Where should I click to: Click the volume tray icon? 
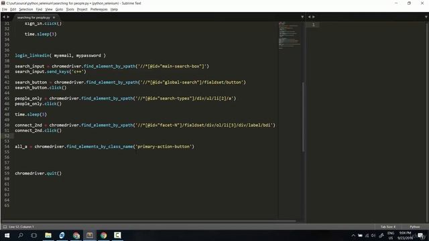coord(373,236)
